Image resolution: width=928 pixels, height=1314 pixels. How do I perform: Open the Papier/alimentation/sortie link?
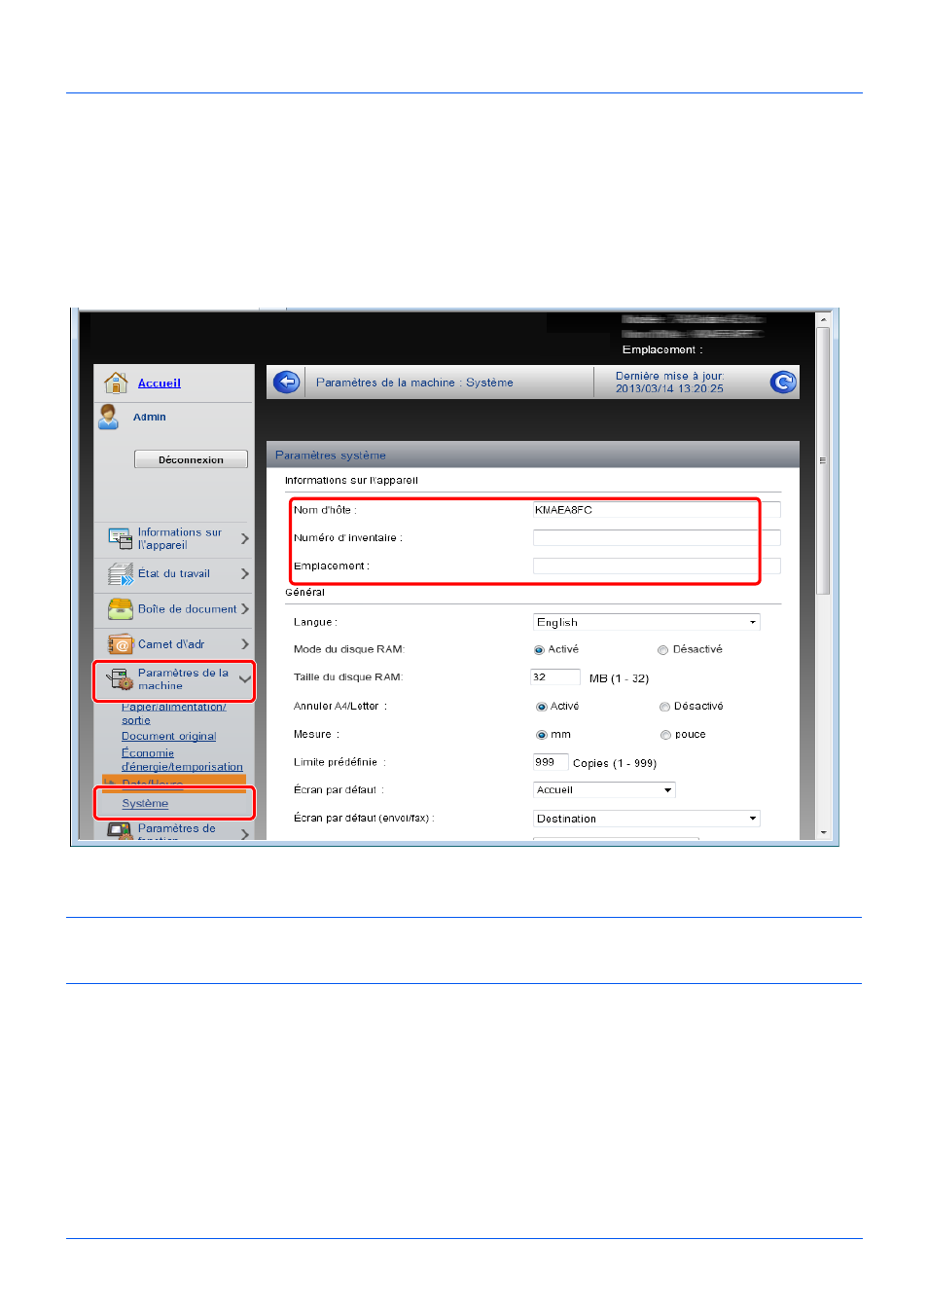pos(173,713)
